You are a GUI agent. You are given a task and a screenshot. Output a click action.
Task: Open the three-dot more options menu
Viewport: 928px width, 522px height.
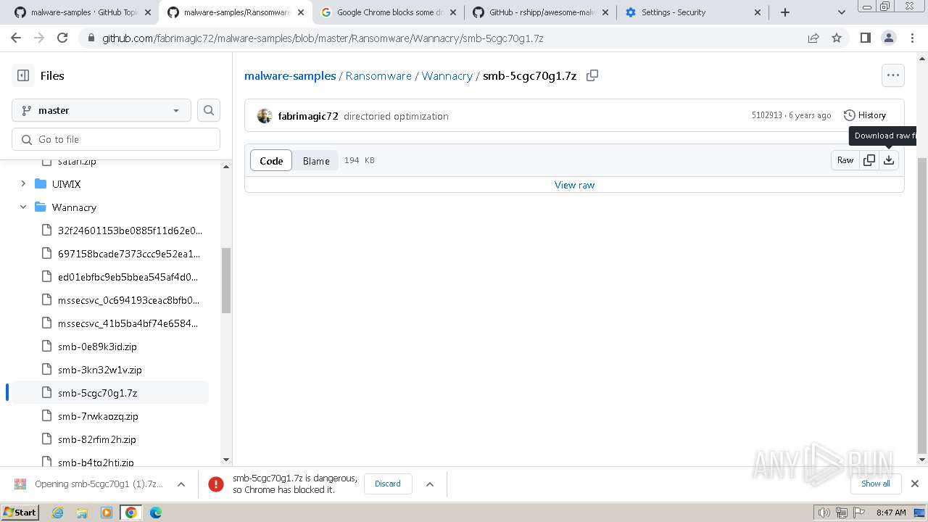click(892, 75)
